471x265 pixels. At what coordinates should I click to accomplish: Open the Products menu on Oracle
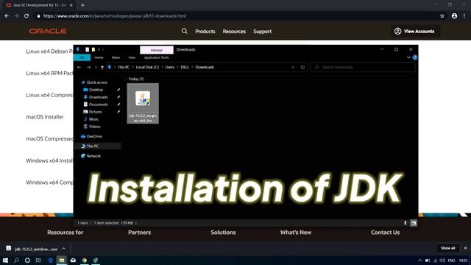pos(205,31)
